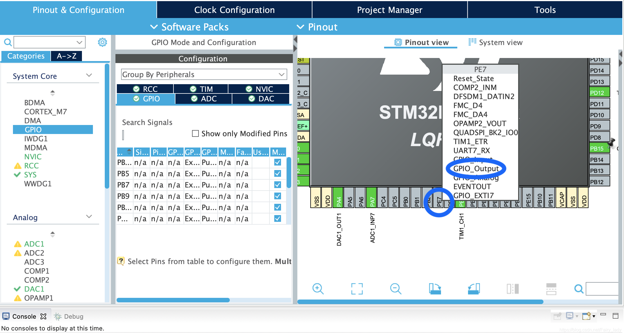
Task: Click the fit-to-view frame icon
Action: click(x=357, y=289)
